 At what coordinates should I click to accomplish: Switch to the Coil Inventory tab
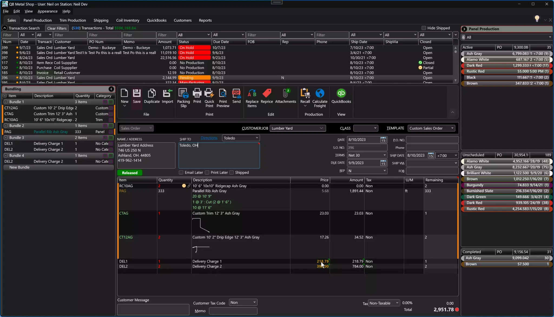point(128,20)
